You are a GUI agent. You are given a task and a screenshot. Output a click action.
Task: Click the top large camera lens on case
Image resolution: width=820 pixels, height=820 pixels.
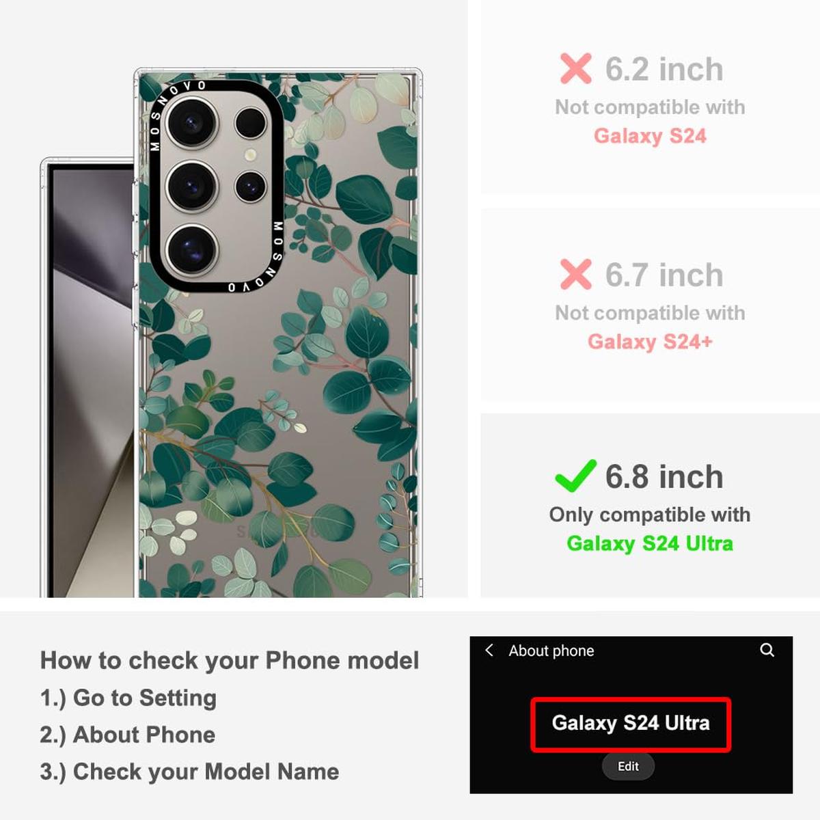point(191,122)
